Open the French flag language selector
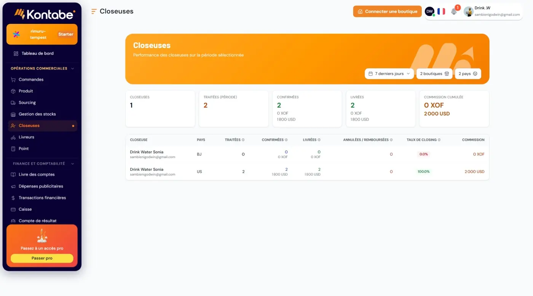533x296 pixels. (x=441, y=11)
